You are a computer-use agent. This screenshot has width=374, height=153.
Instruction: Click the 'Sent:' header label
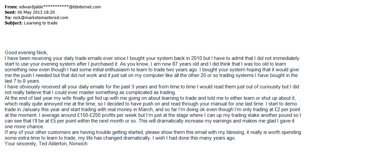pyautogui.click(x=11, y=12)
